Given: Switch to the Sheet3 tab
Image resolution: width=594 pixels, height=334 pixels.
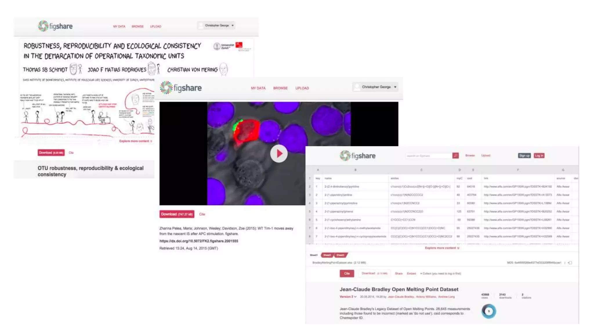Looking at the screenshot, I should 341,255.
